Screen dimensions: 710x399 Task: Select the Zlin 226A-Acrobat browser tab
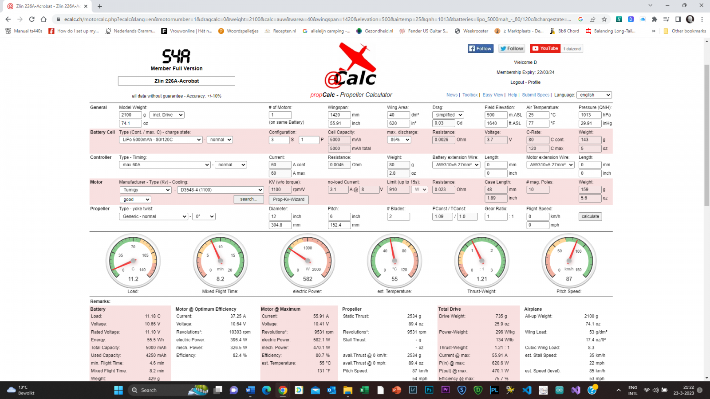[x=47, y=6]
